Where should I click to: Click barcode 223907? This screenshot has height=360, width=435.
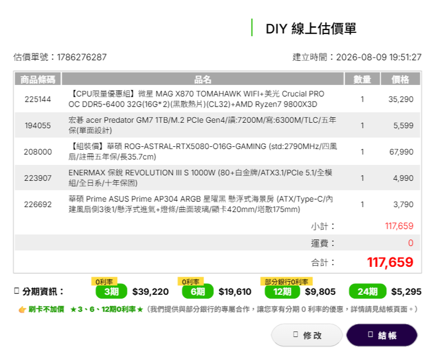38,178
